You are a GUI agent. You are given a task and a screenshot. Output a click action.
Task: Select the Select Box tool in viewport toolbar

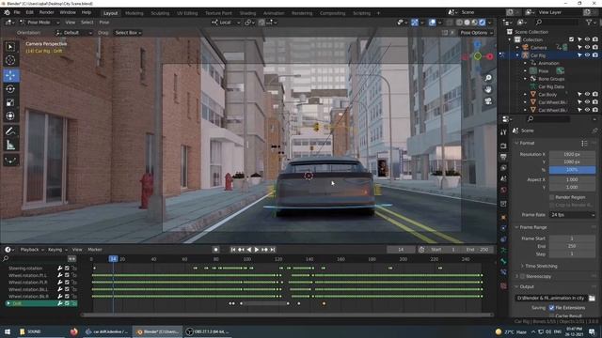[x=10, y=47]
